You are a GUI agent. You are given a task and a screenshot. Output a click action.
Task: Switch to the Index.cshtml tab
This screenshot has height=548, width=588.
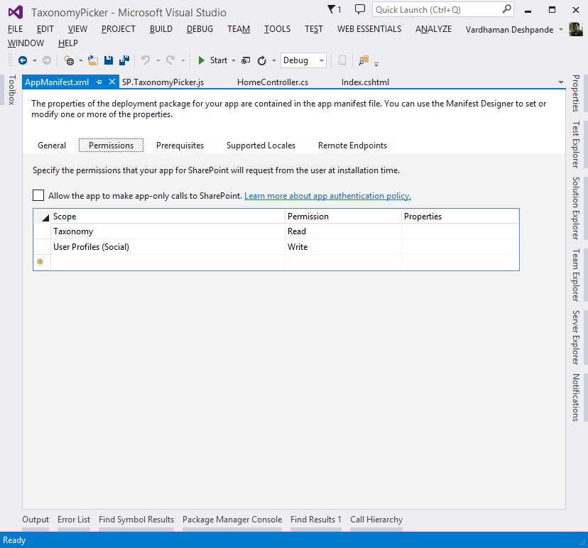pyautogui.click(x=365, y=82)
